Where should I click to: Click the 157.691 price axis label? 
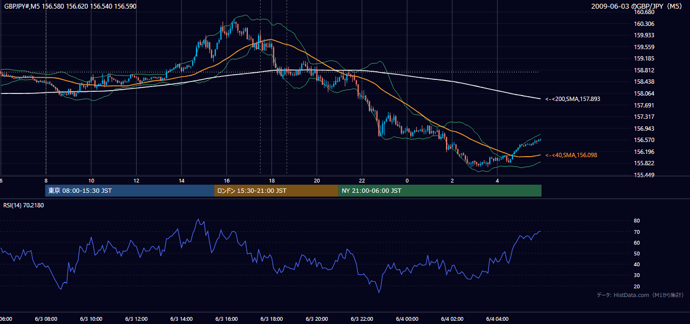645,105
